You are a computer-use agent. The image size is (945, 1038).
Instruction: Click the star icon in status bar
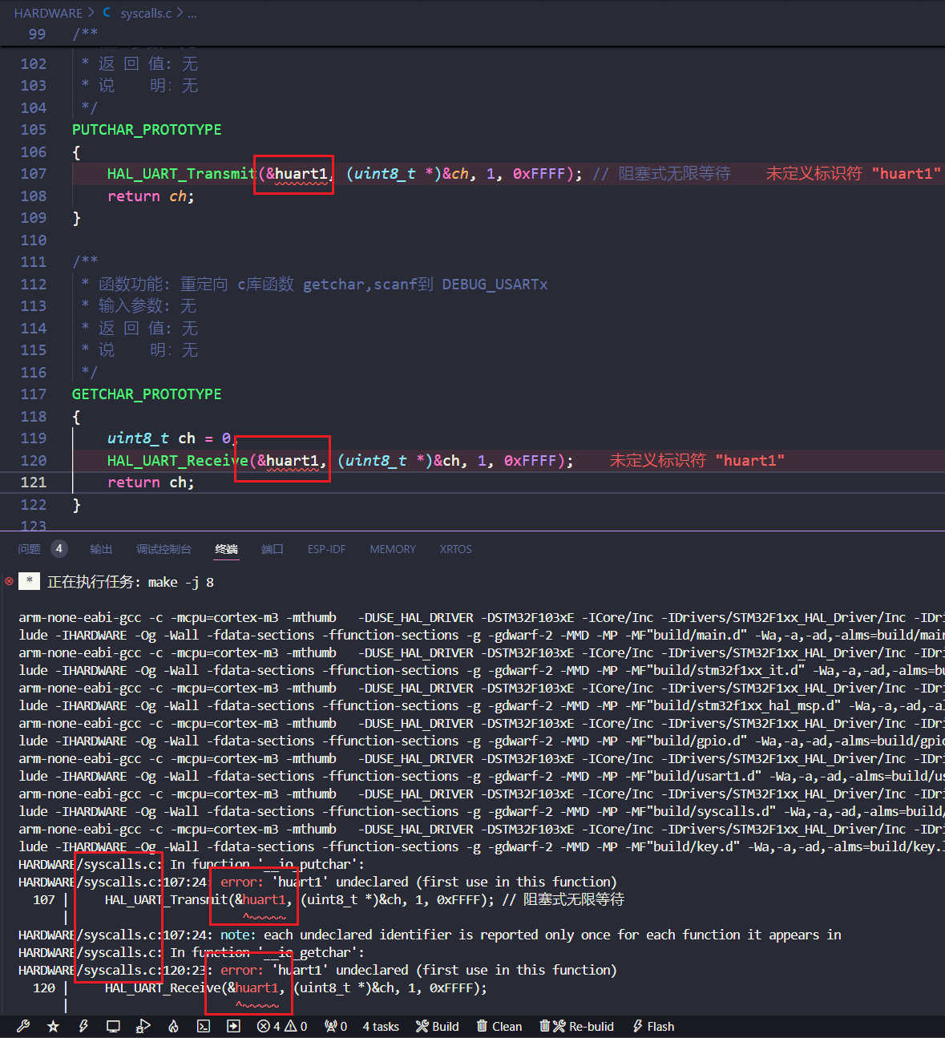pyautogui.click(x=53, y=1026)
